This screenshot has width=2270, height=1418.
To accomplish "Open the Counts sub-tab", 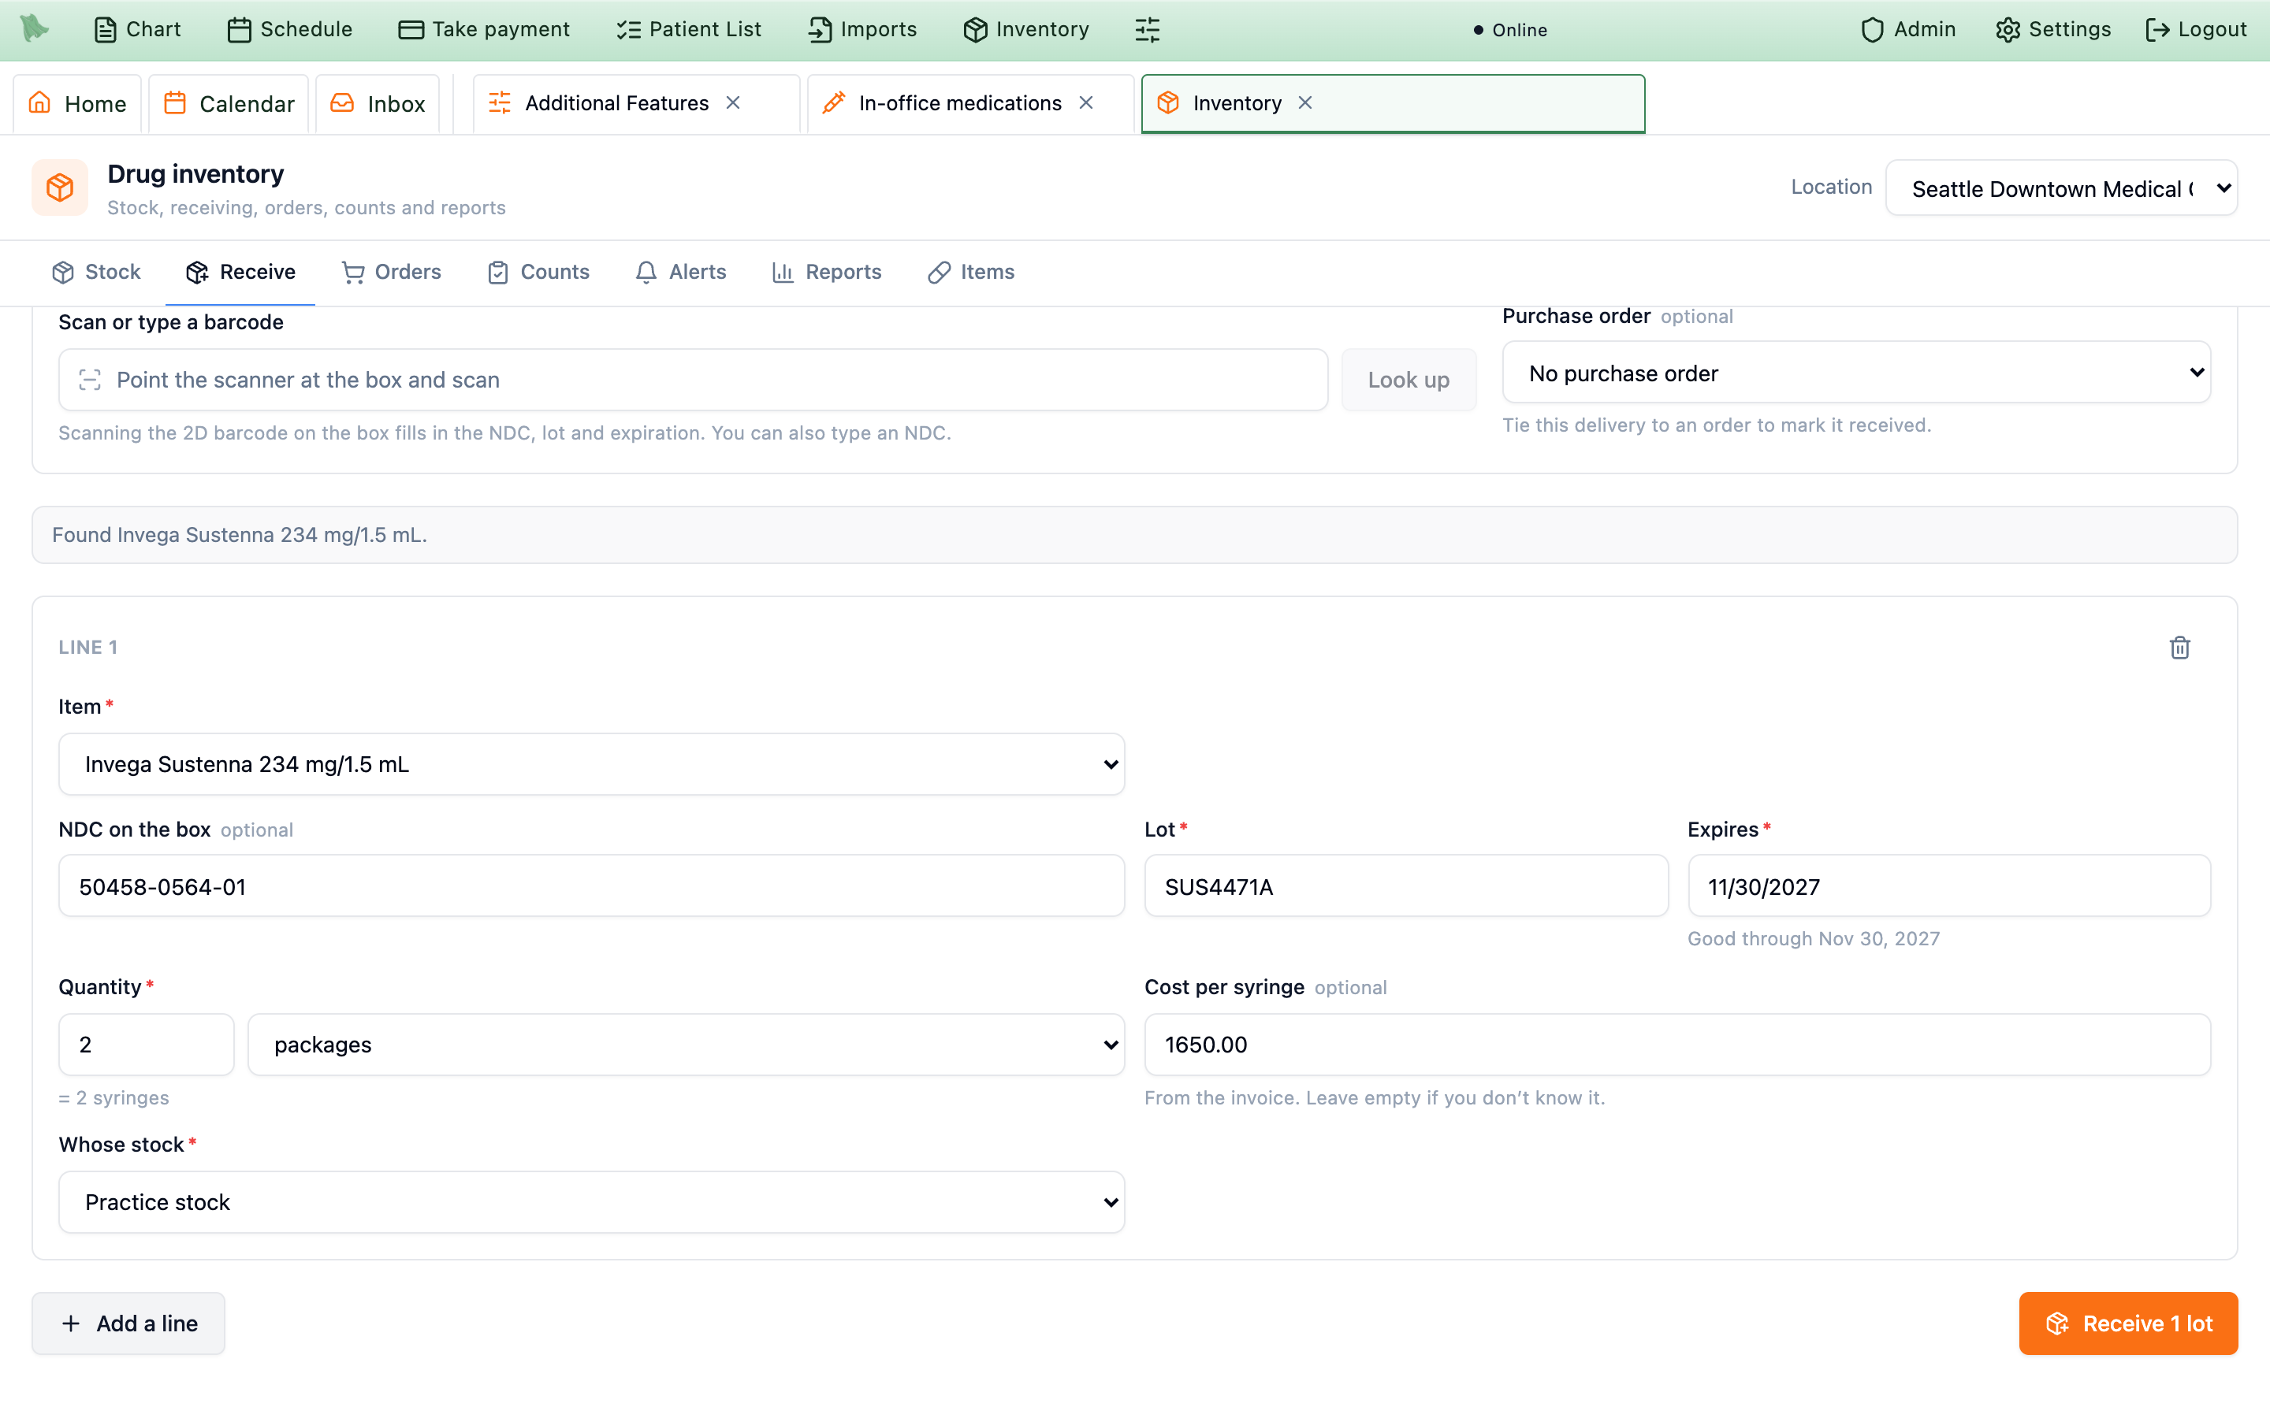I will coord(538,272).
